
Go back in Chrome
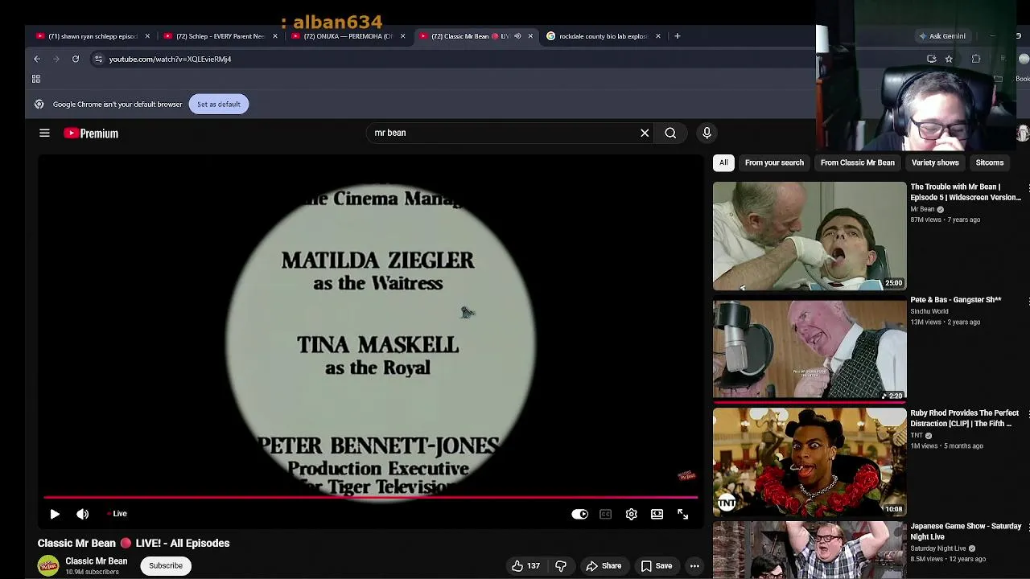[x=37, y=59]
